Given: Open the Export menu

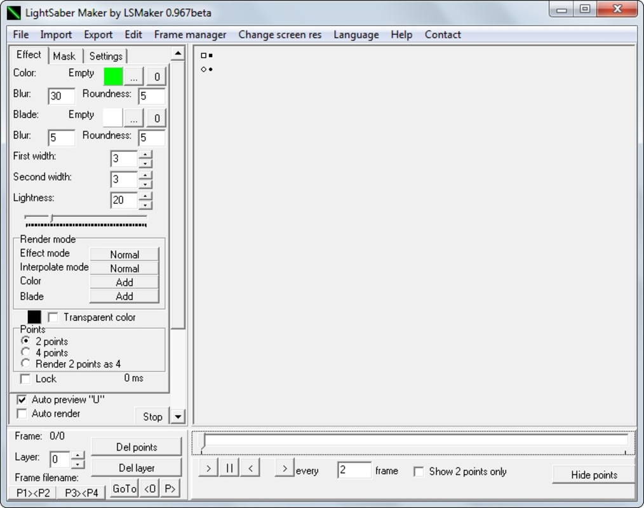Looking at the screenshot, I should click(98, 35).
